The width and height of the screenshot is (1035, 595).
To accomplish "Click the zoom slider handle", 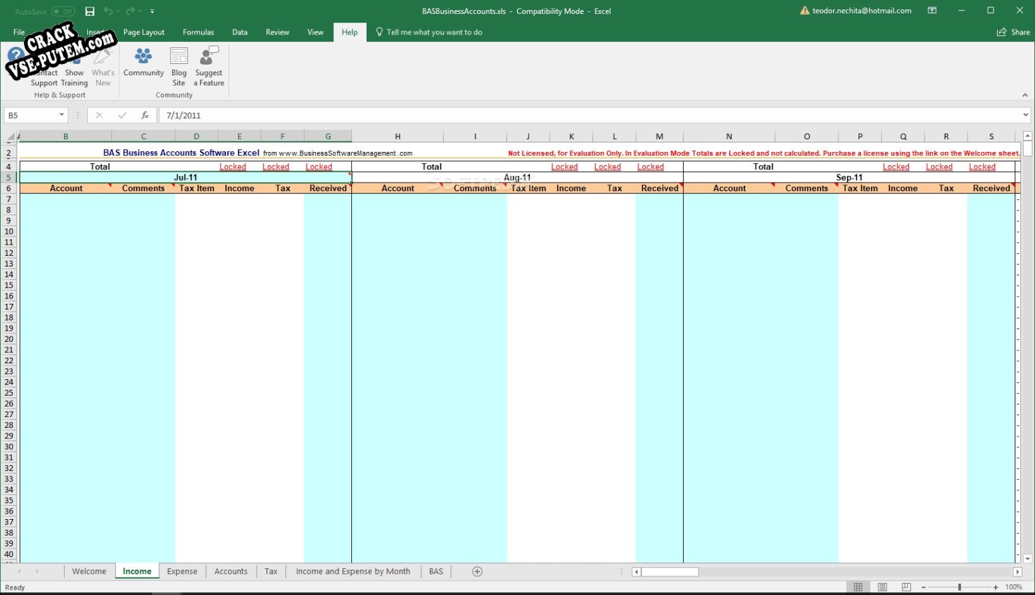I will click(x=960, y=587).
